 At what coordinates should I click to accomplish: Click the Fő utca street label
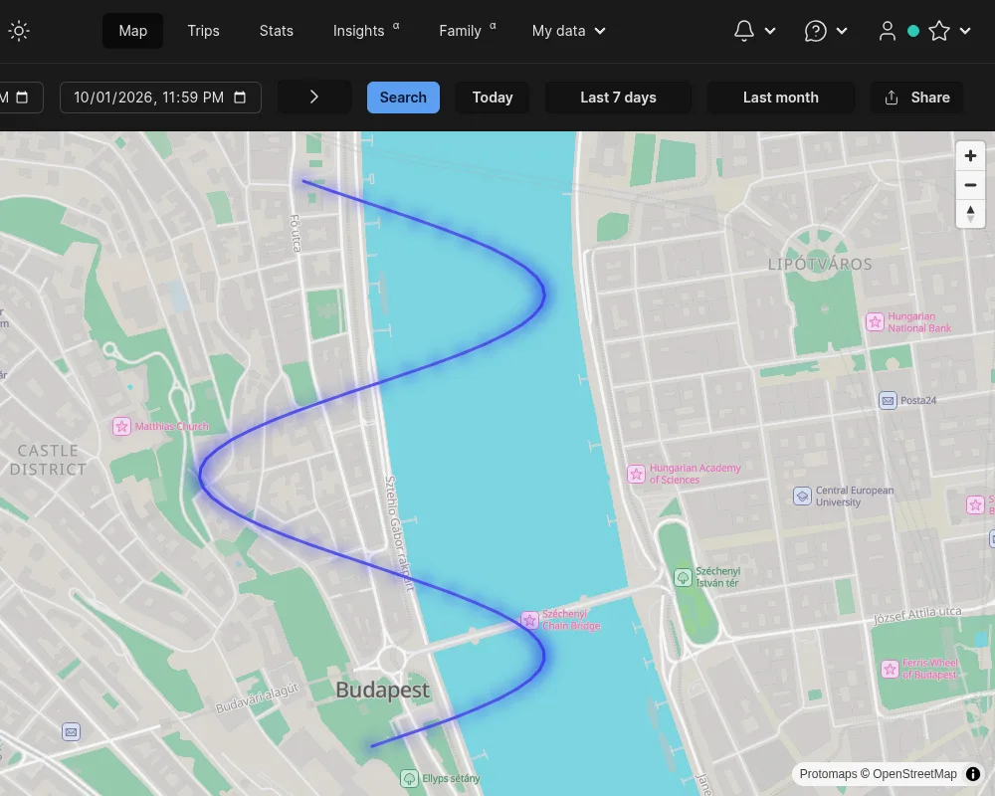tap(296, 233)
